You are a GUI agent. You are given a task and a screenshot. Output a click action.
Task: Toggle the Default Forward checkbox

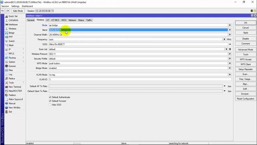[50, 101]
